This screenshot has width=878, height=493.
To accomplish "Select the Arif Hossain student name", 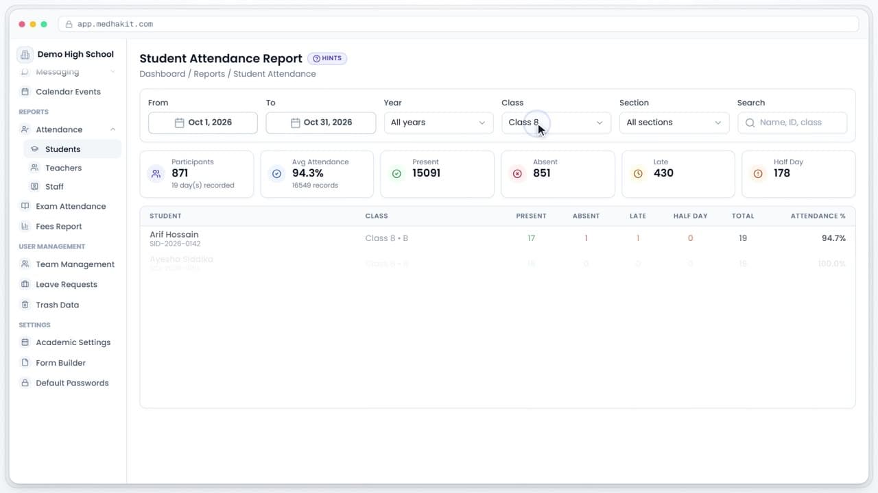I will (174, 234).
